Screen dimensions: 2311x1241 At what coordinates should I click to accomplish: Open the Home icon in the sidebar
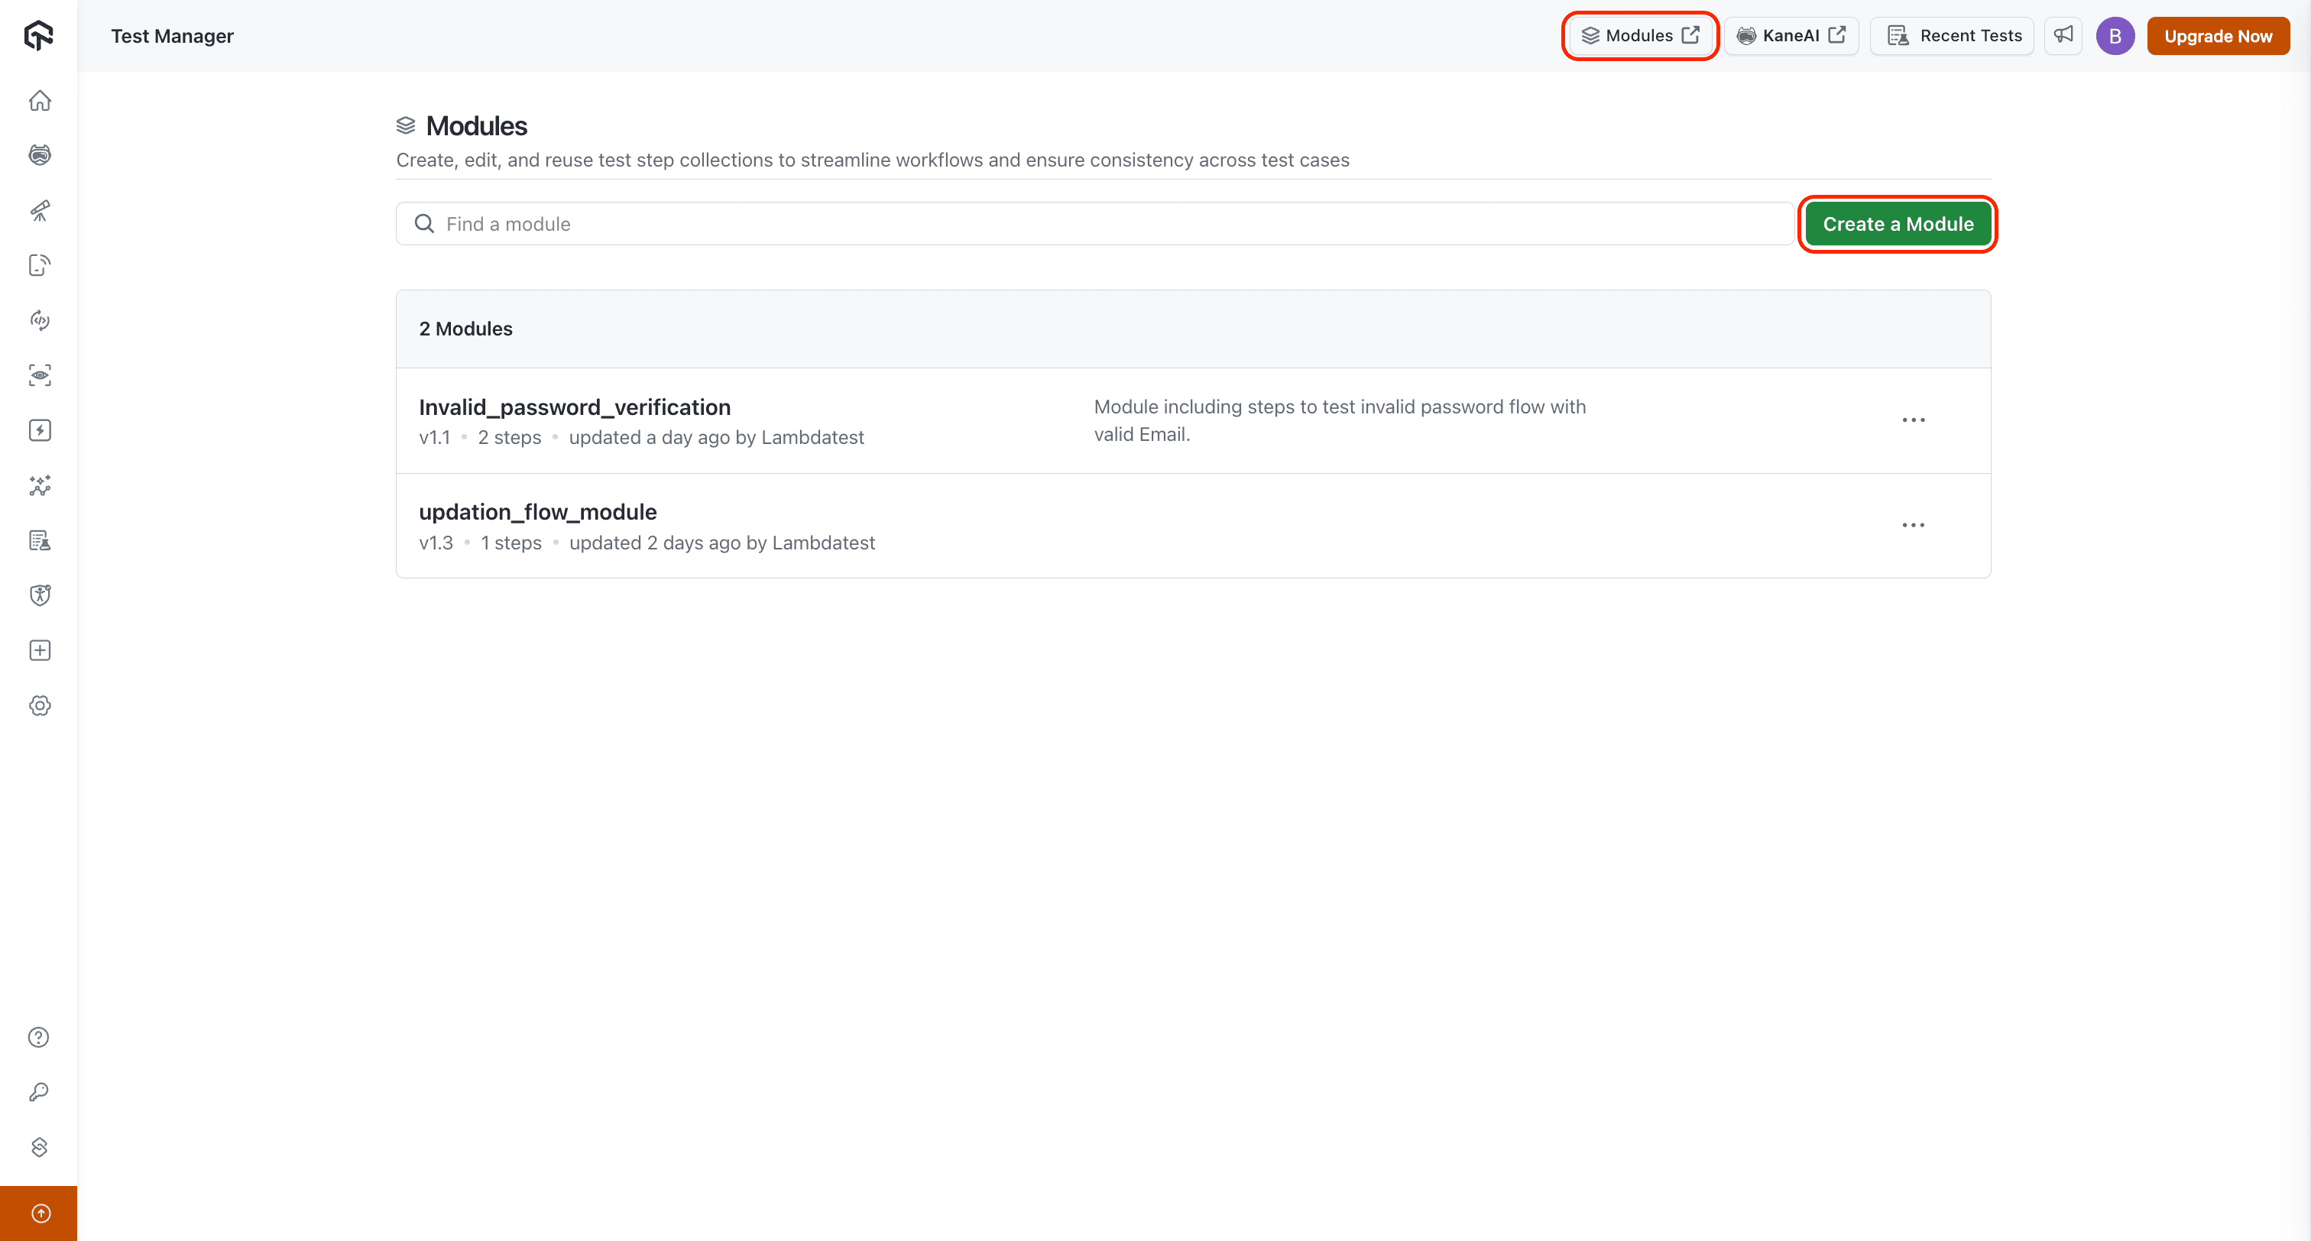40,101
